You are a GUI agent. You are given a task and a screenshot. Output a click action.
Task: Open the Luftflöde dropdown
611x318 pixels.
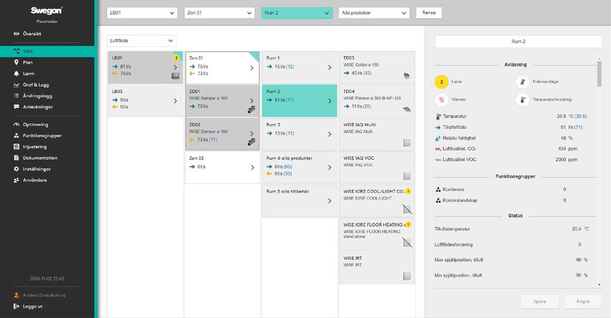click(x=141, y=40)
